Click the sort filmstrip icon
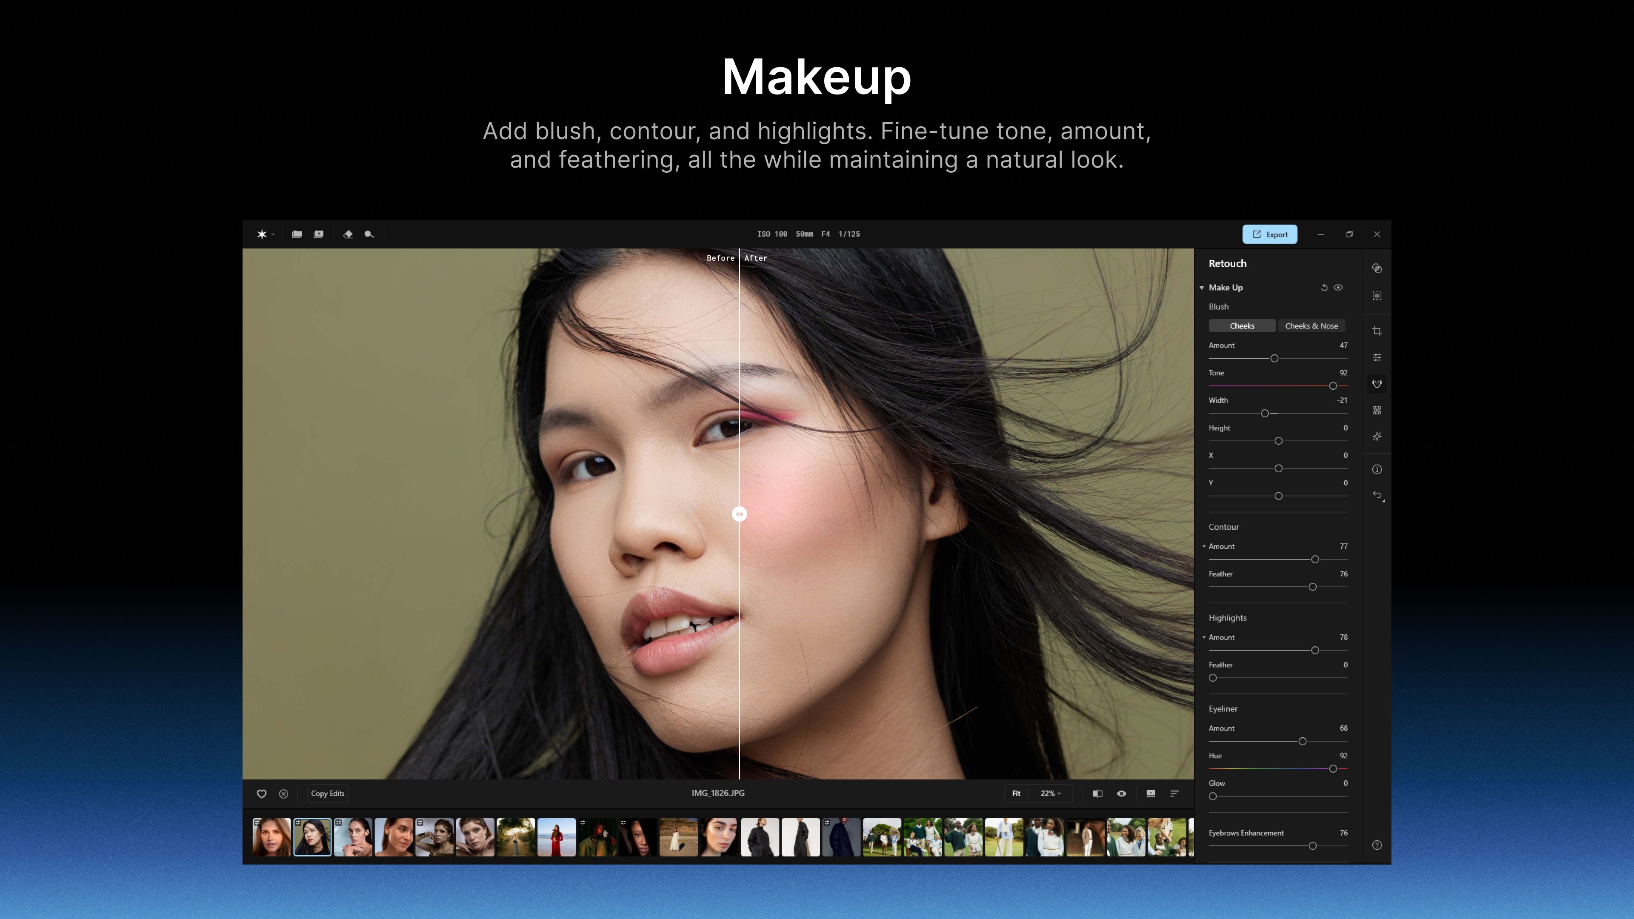The width and height of the screenshot is (1634, 919). tap(1174, 793)
